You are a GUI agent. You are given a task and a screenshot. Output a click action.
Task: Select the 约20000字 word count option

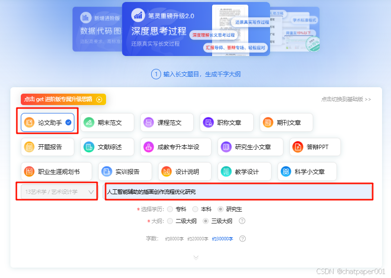point(198,239)
